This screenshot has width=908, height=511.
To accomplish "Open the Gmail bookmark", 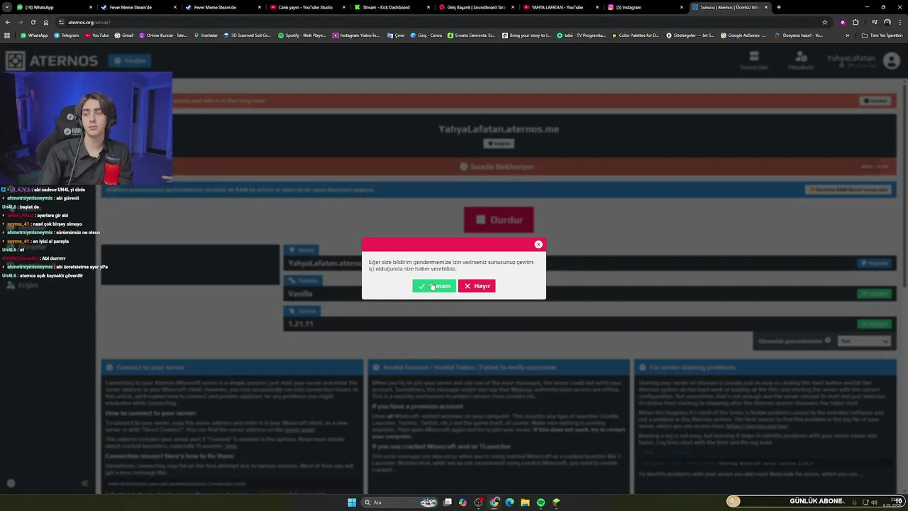I will pos(124,35).
